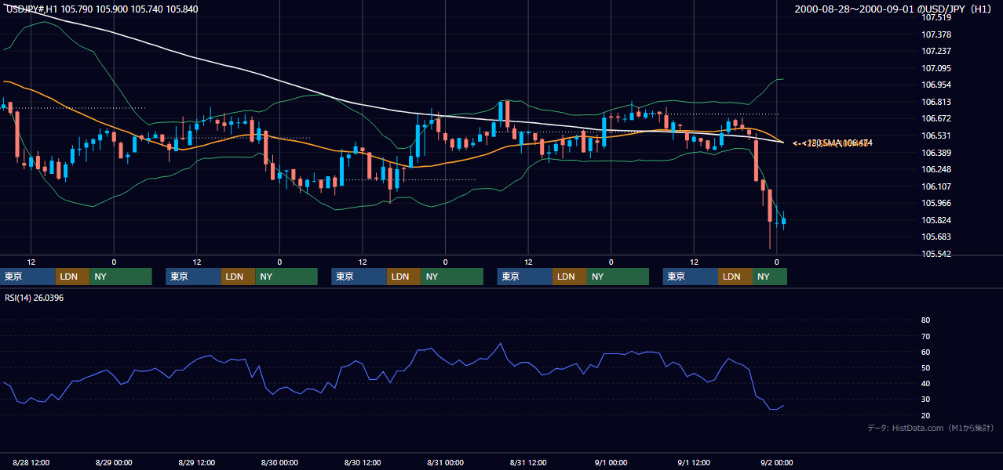
Task: Click the RSI axis value 70
Action: click(x=925, y=336)
